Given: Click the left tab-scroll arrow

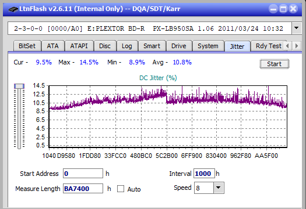Looking at the screenshot, I should (x=287, y=46).
